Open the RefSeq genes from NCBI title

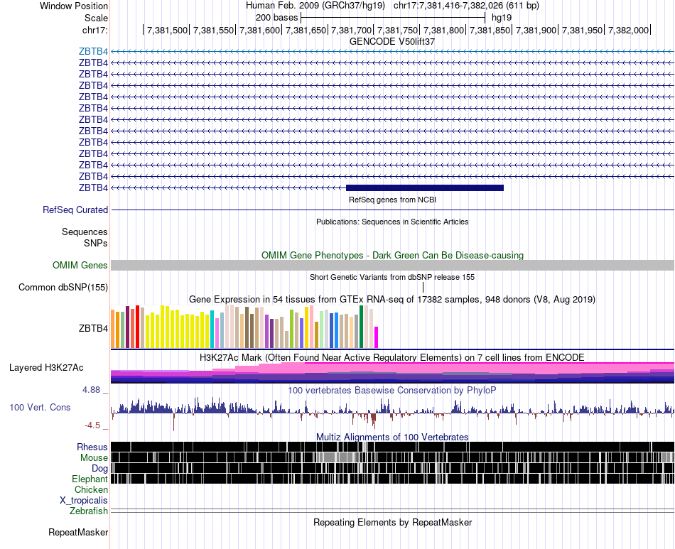point(392,200)
